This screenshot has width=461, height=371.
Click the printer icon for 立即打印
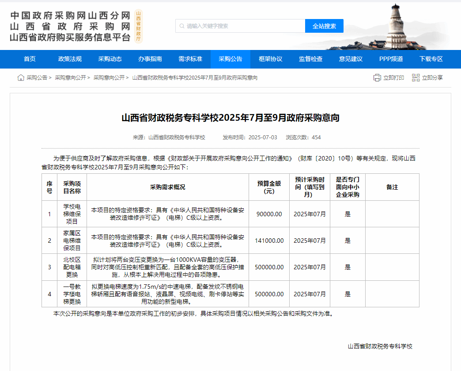(377, 78)
